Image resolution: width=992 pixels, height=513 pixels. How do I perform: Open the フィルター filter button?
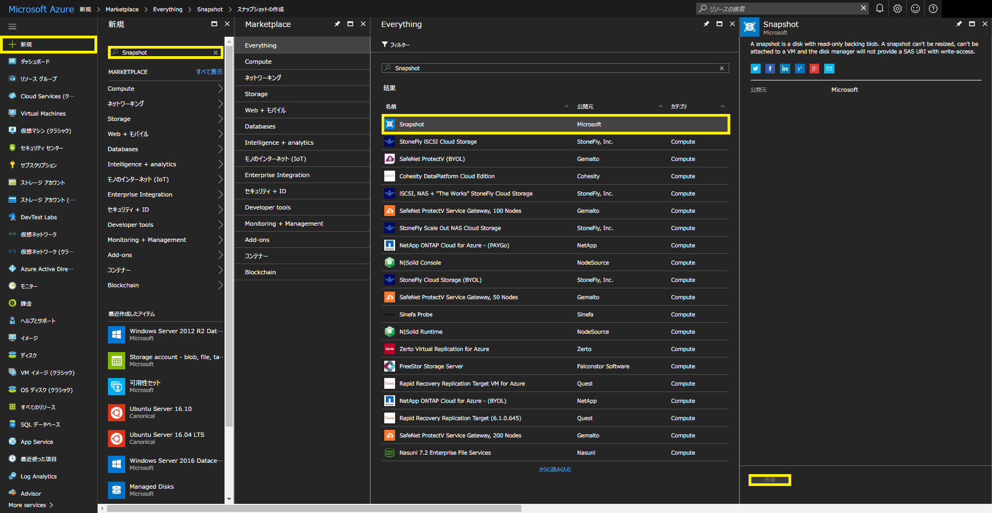(x=396, y=45)
